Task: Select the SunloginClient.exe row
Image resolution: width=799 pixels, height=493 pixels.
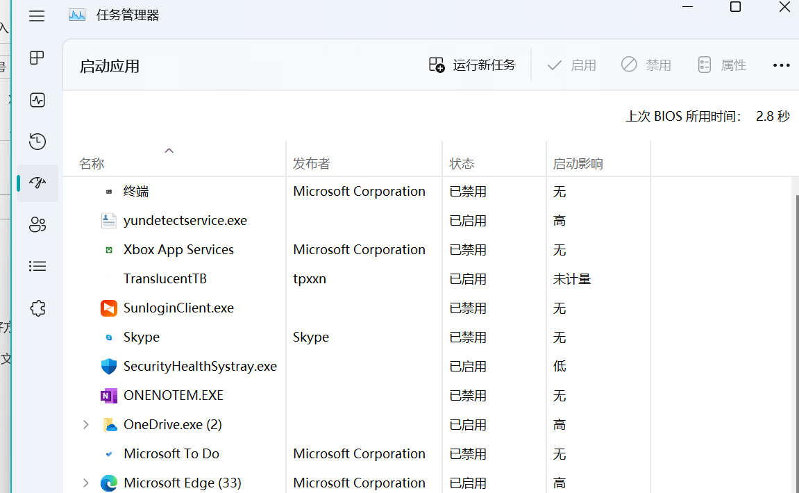Action: [357, 308]
